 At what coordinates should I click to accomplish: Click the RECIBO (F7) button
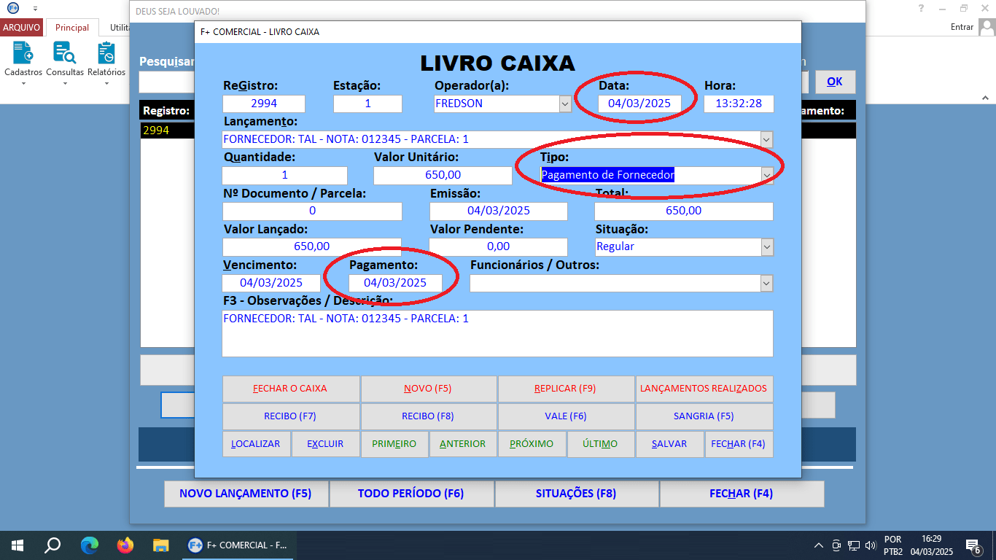290,416
